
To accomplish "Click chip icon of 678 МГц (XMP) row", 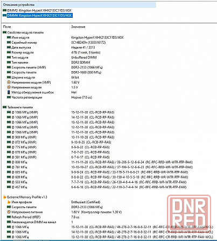I will [x=9, y=152].
